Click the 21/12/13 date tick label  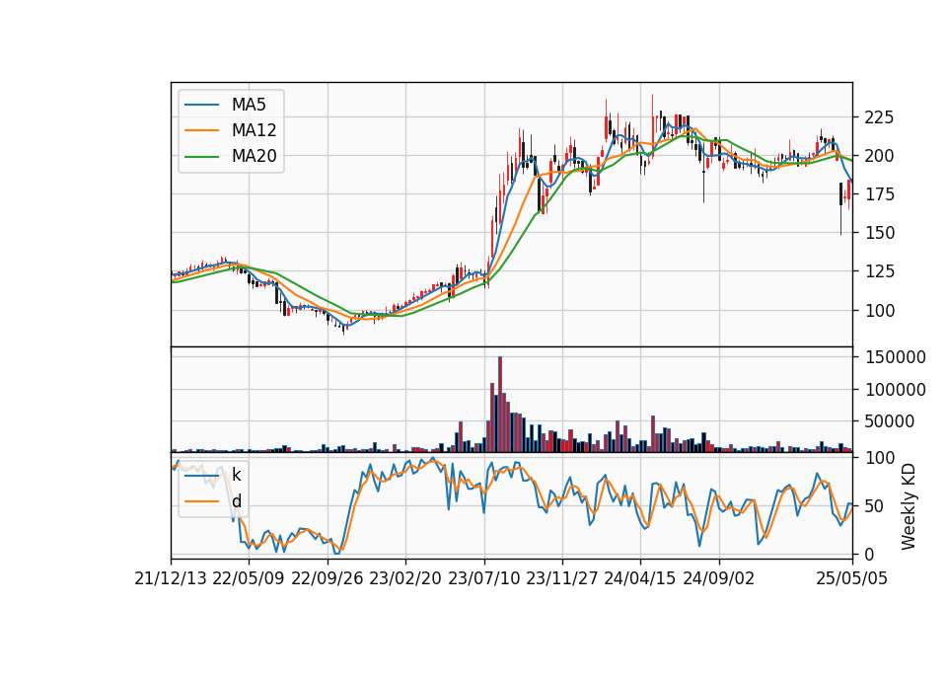tap(171, 578)
